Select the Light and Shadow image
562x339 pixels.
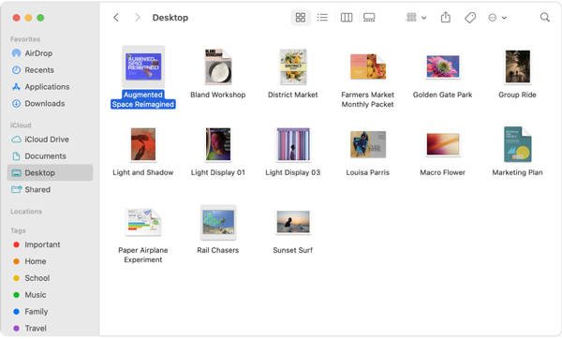tap(143, 144)
